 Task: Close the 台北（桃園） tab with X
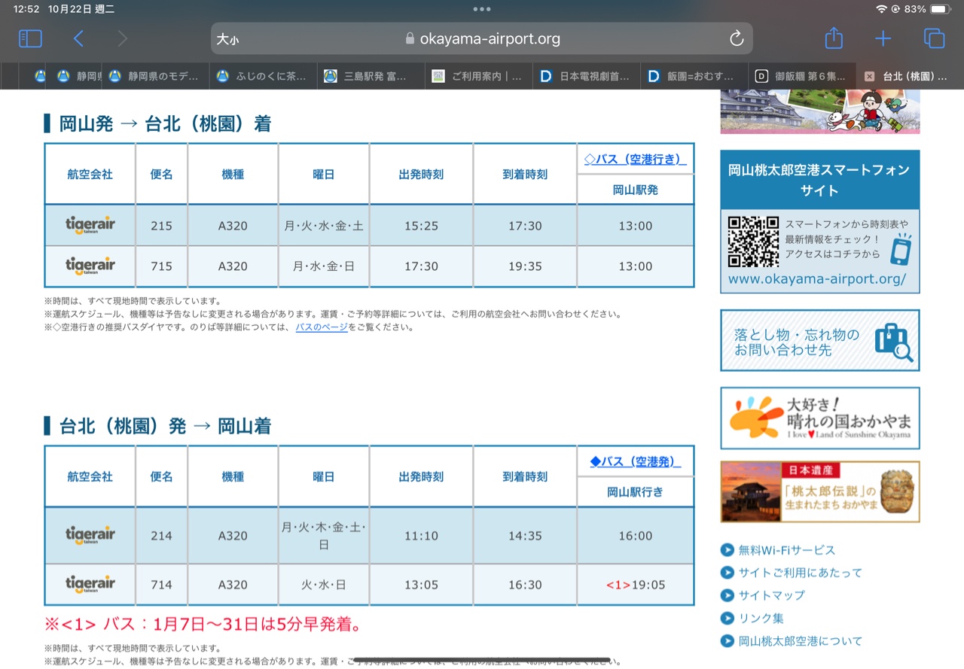[x=869, y=76]
